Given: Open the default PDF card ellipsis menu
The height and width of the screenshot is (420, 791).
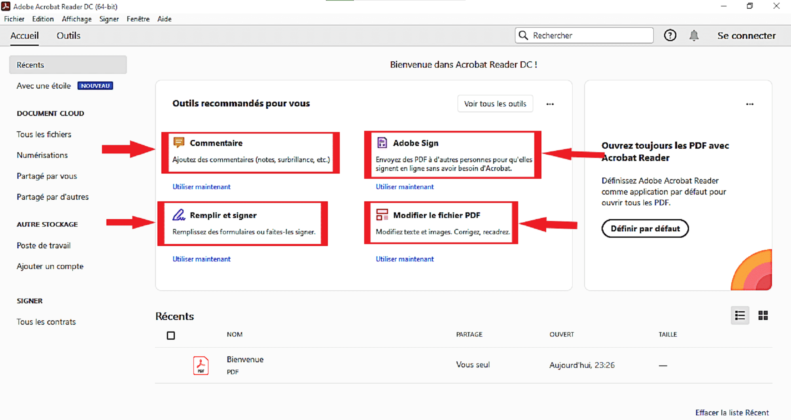Looking at the screenshot, I should tap(750, 104).
